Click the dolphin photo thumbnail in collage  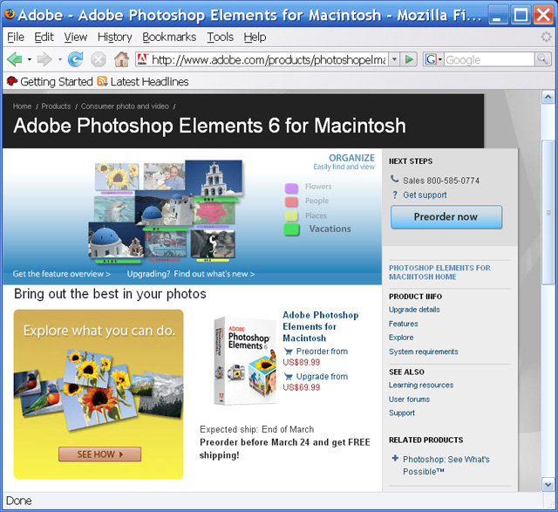pyautogui.click(x=114, y=209)
